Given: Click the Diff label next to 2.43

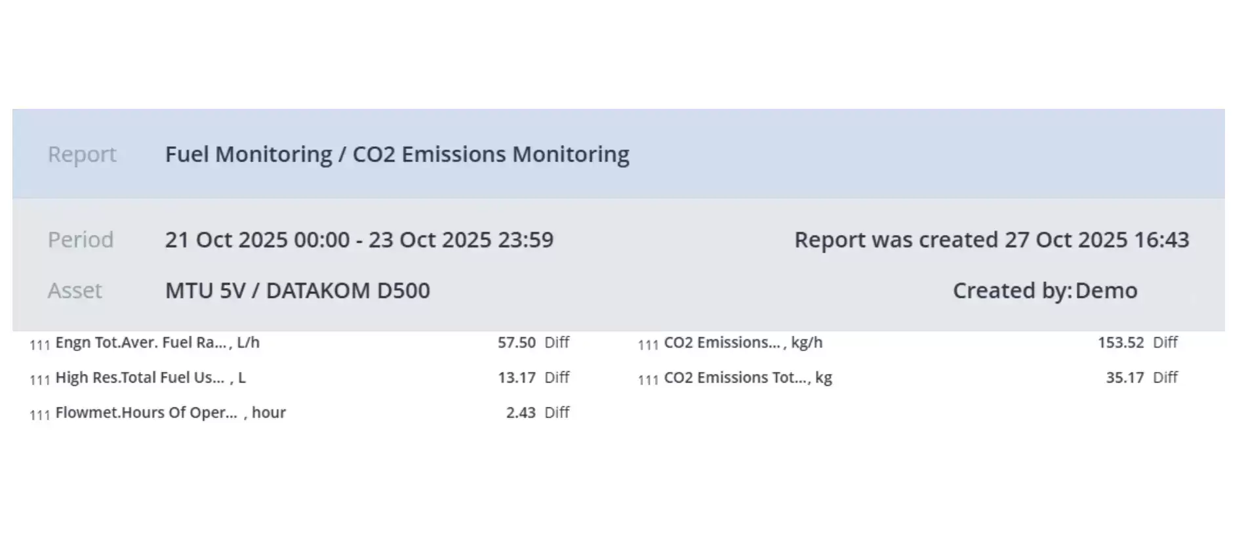Looking at the screenshot, I should point(557,413).
